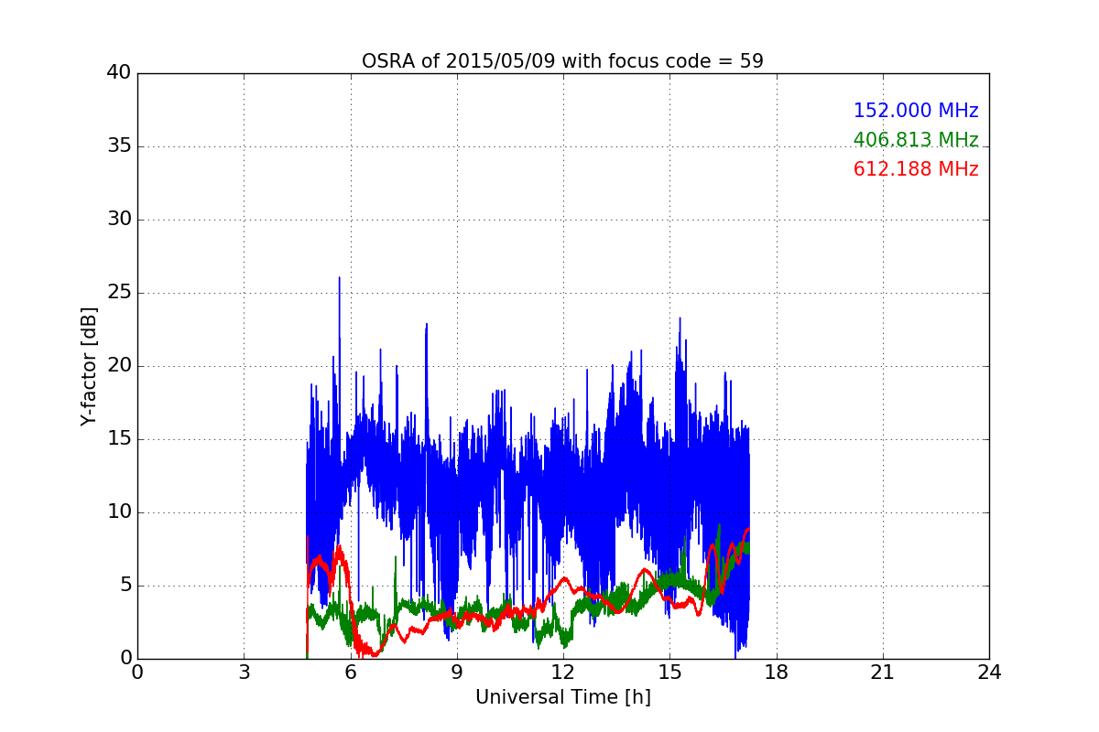Click the x-axis tick label 24
The height and width of the screenshot is (732, 1099).
989,673
